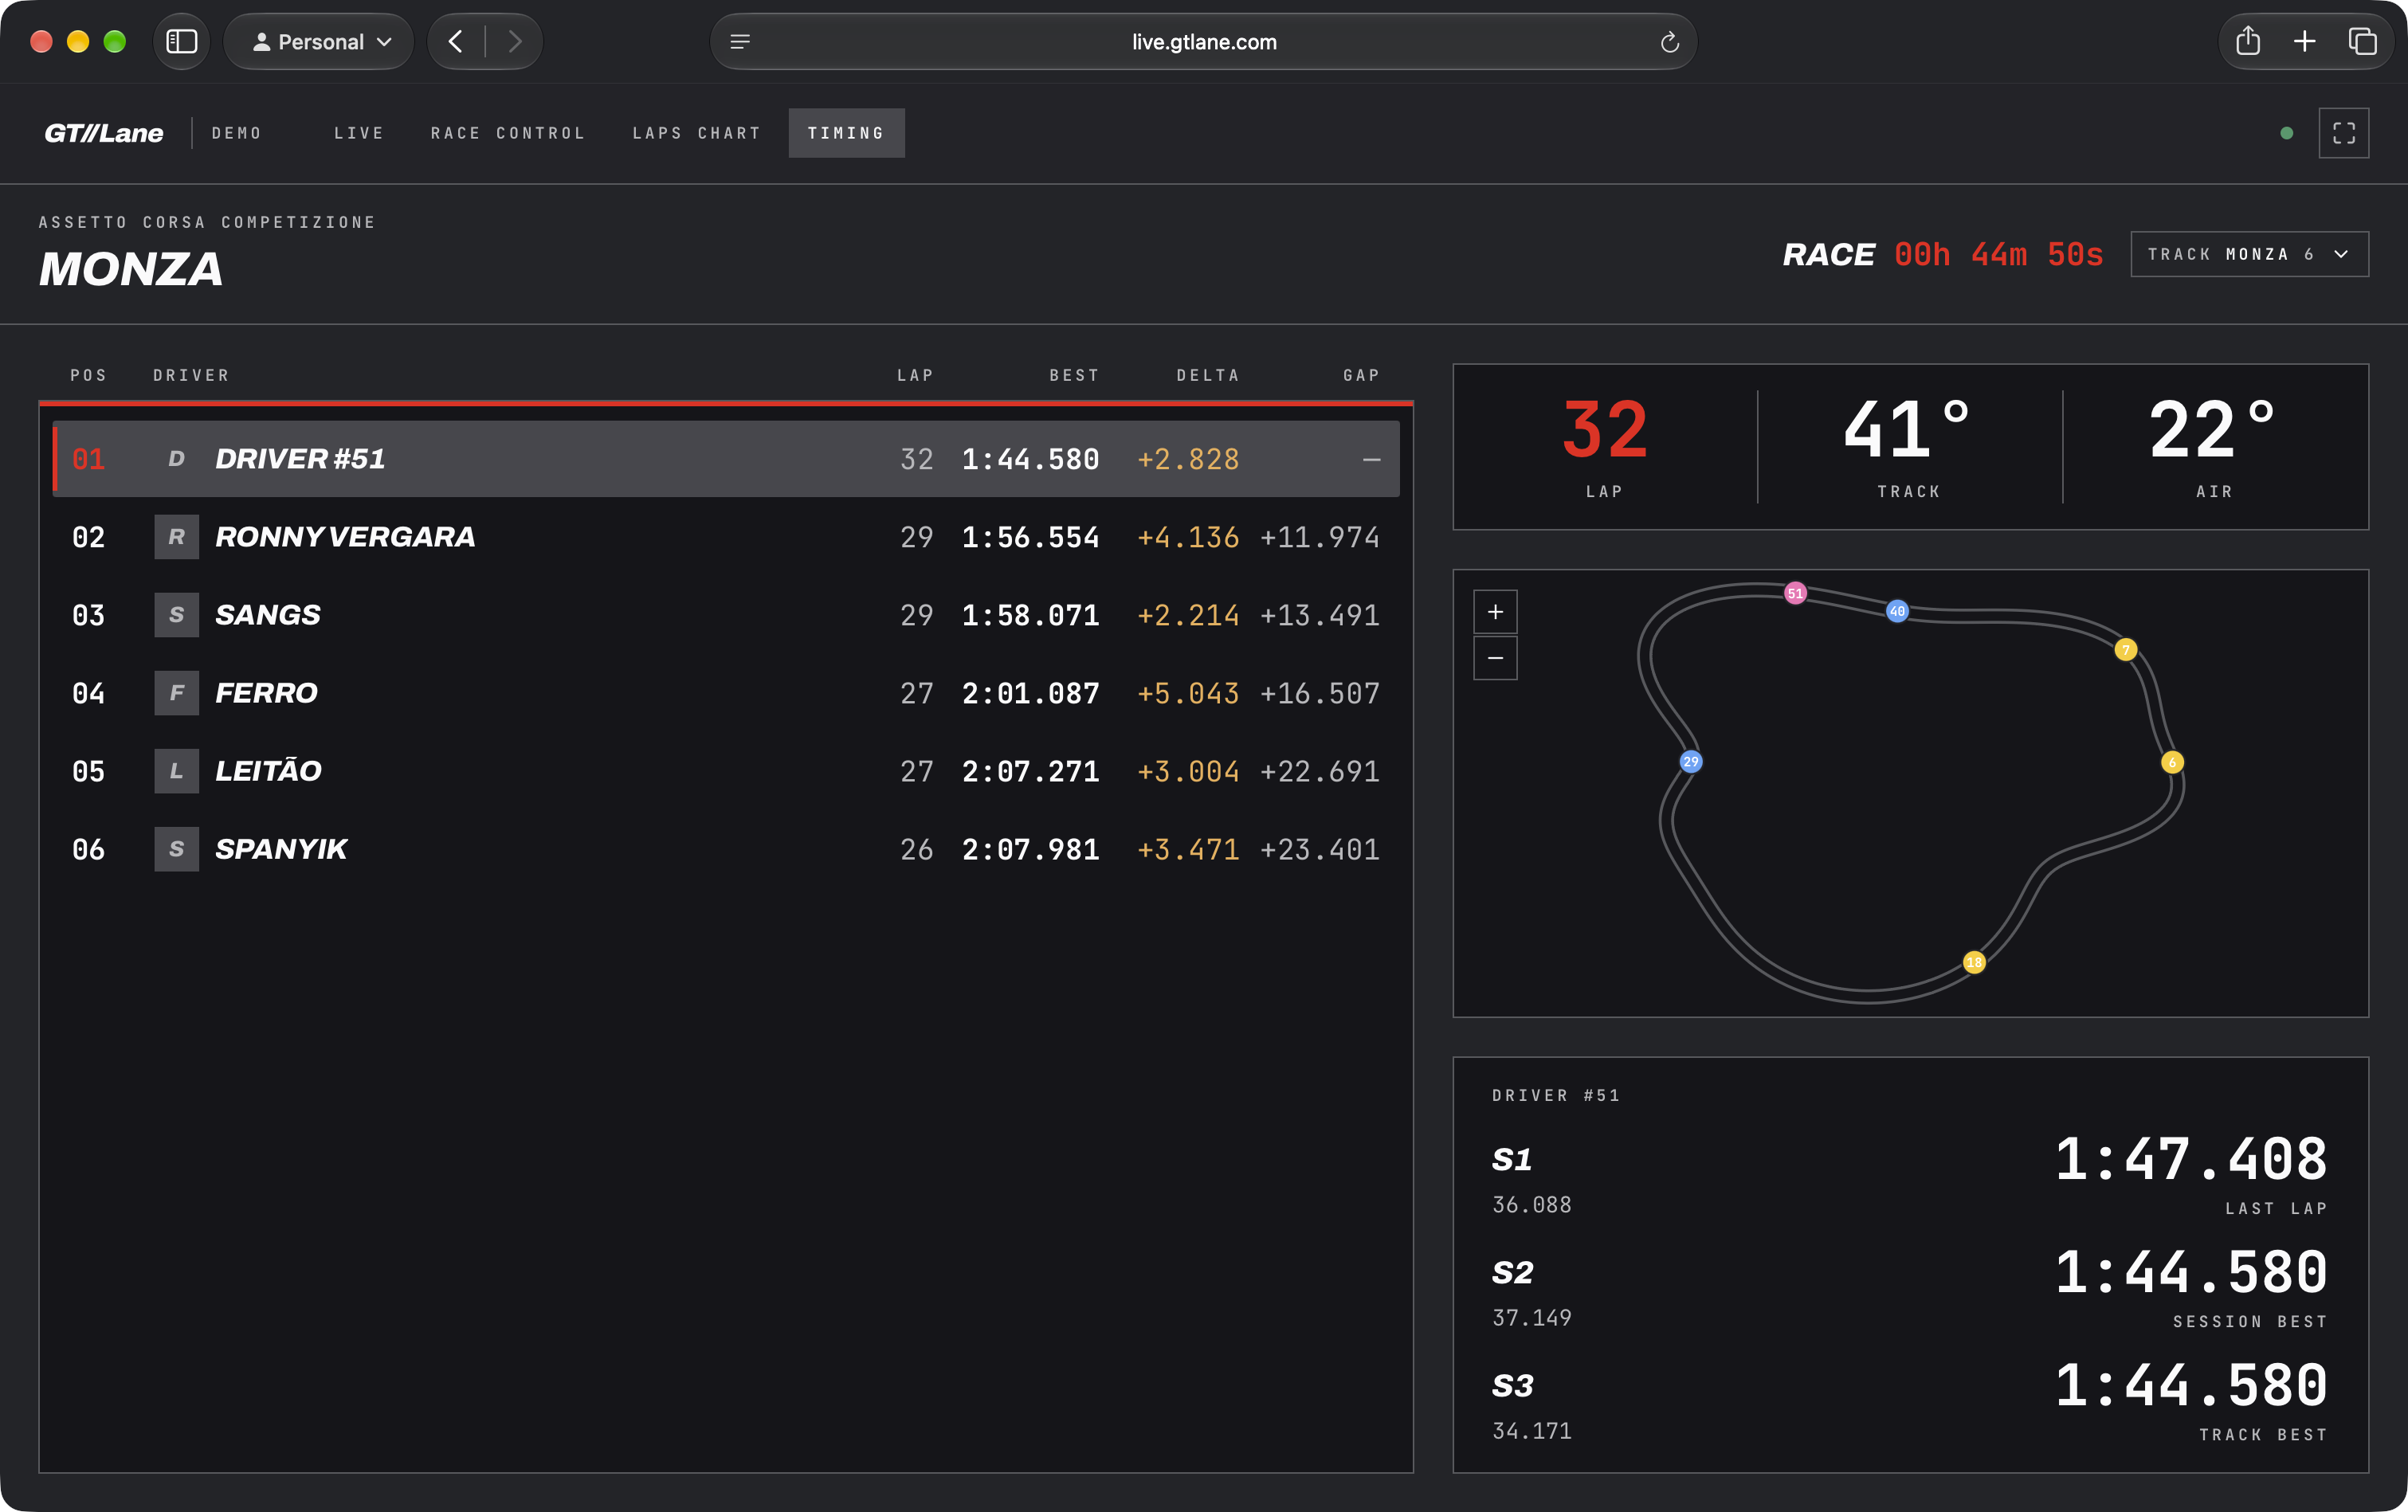Click the MONZA heading
Screen dimensions: 2408x1512
coord(131,269)
